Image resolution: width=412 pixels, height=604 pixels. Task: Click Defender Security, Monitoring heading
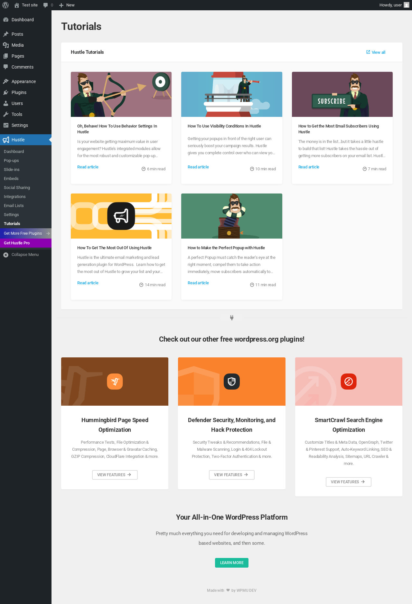(232, 425)
